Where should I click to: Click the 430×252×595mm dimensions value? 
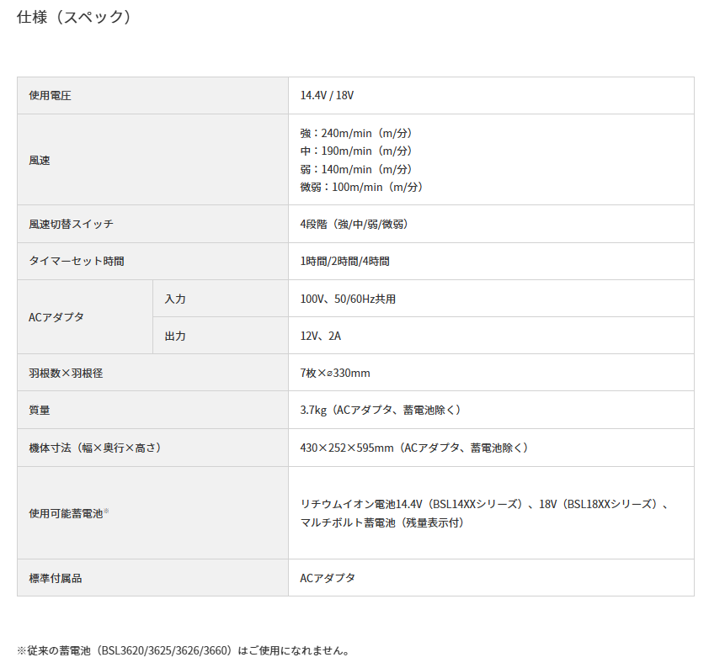pyautogui.click(x=413, y=448)
